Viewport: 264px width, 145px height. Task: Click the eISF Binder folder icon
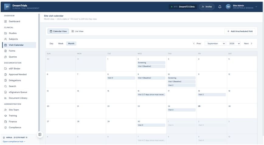pos(5,69)
